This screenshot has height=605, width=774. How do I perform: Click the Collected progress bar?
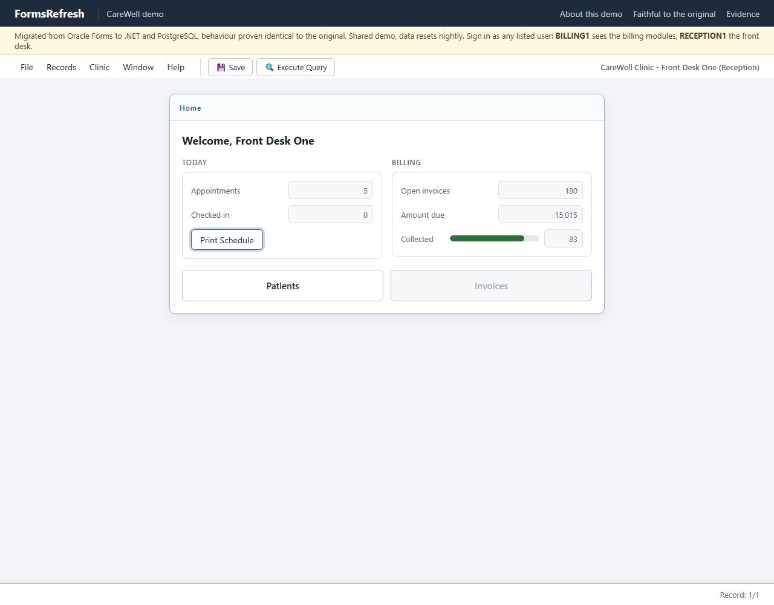(495, 238)
